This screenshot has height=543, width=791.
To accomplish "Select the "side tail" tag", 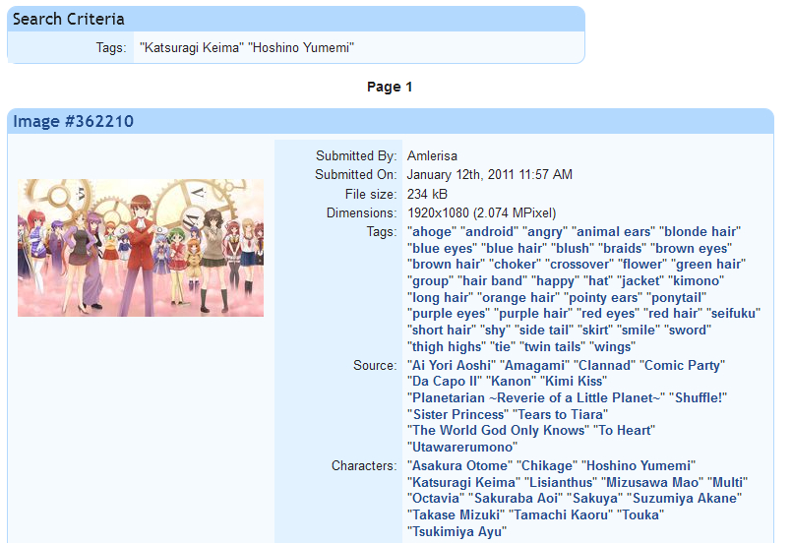I will click(x=544, y=330).
